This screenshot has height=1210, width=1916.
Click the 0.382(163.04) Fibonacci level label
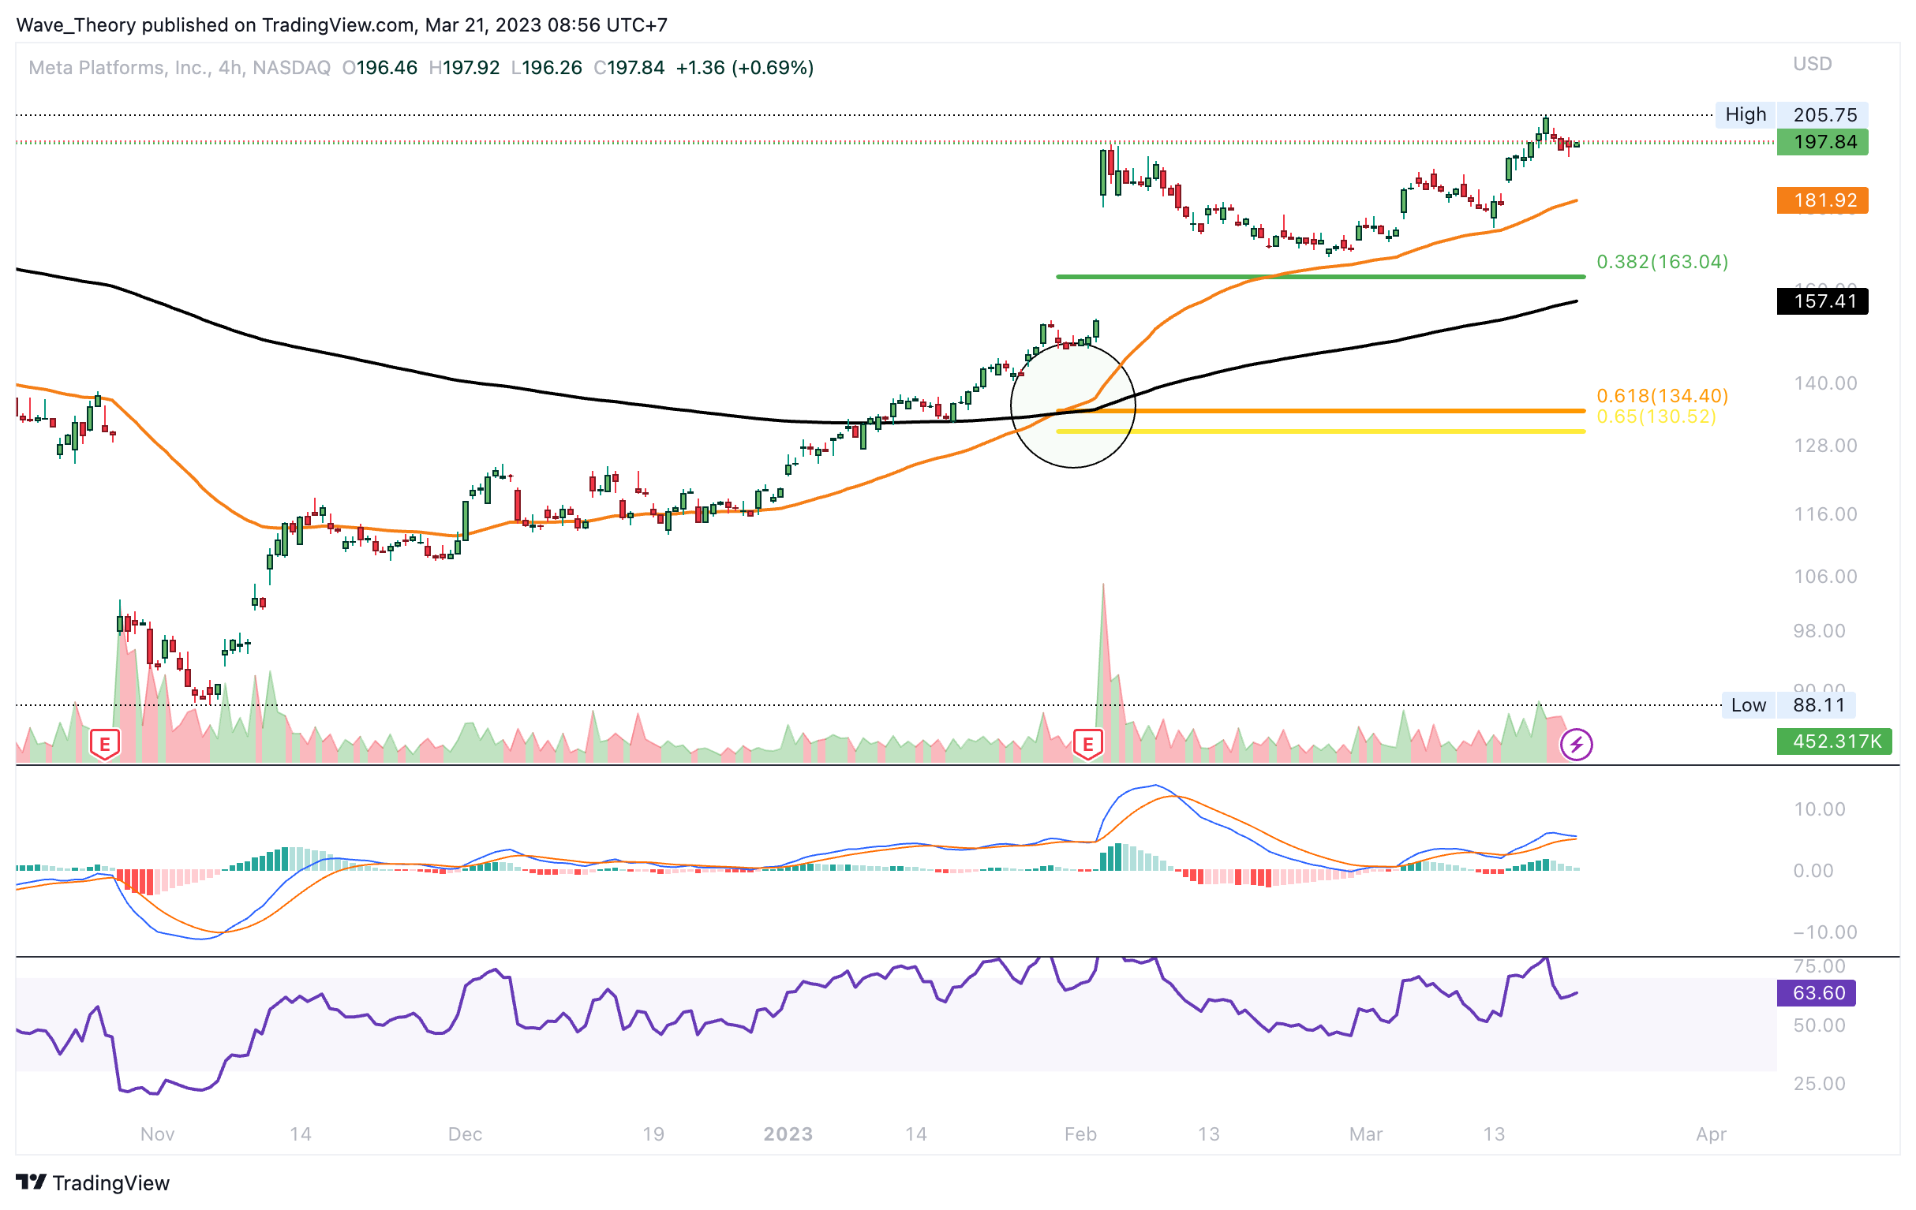click(x=1662, y=262)
